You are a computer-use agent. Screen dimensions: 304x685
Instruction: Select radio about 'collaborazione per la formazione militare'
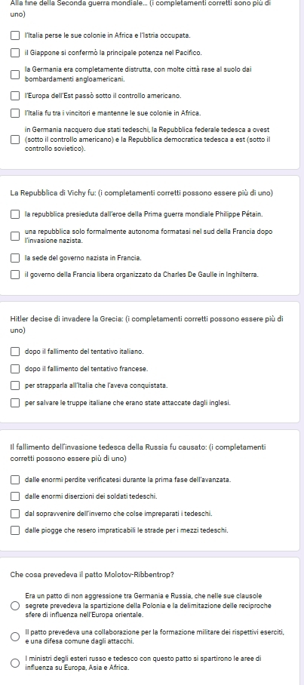pyautogui.click(x=15, y=637)
